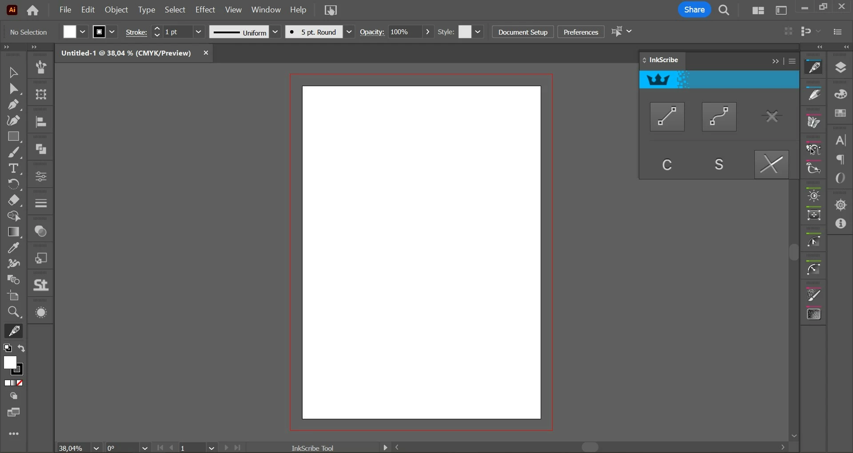Open the Align panel icon
853x453 pixels.
[41, 122]
